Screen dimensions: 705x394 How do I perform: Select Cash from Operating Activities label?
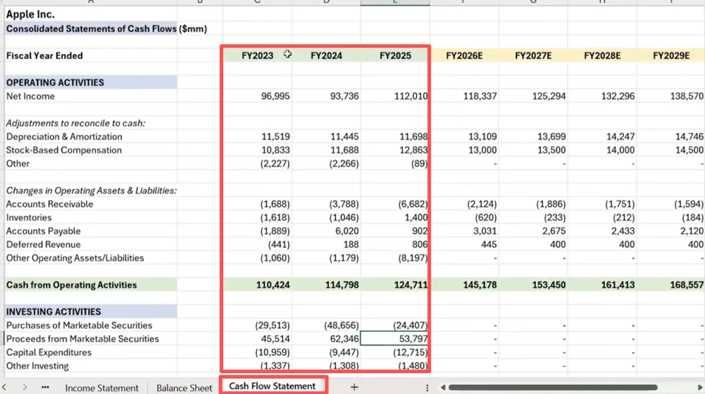(x=91, y=285)
